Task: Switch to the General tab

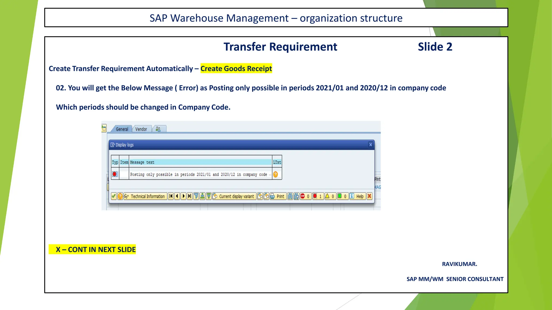Action: pyautogui.click(x=122, y=129)
